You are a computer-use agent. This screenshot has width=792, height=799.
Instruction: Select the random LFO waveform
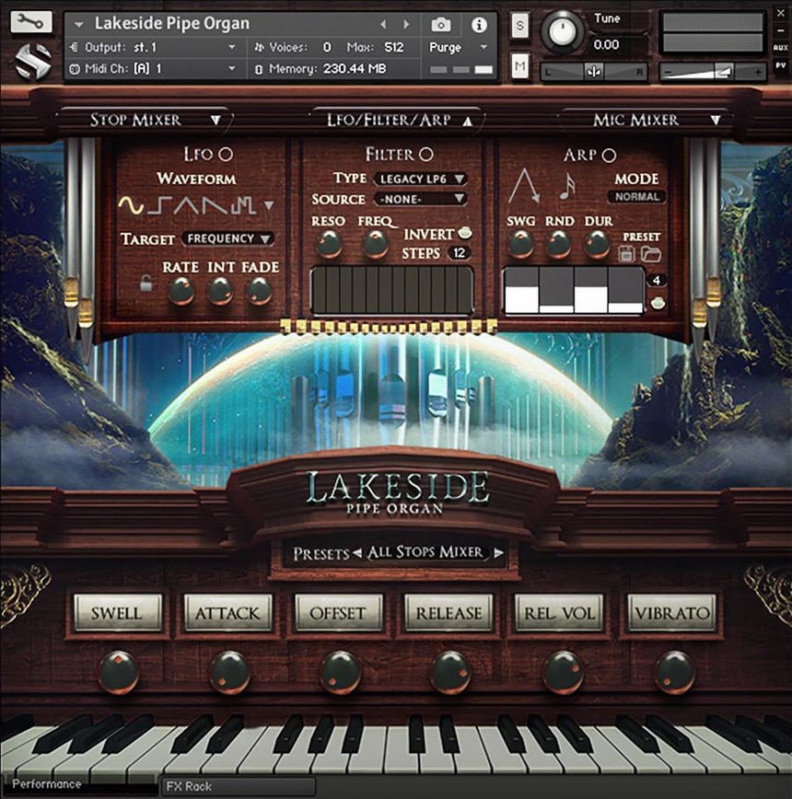[x=242, y=205]
